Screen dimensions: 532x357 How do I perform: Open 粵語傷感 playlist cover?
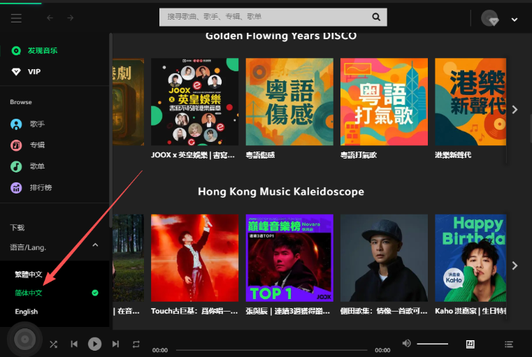click(x=289, y=102)
